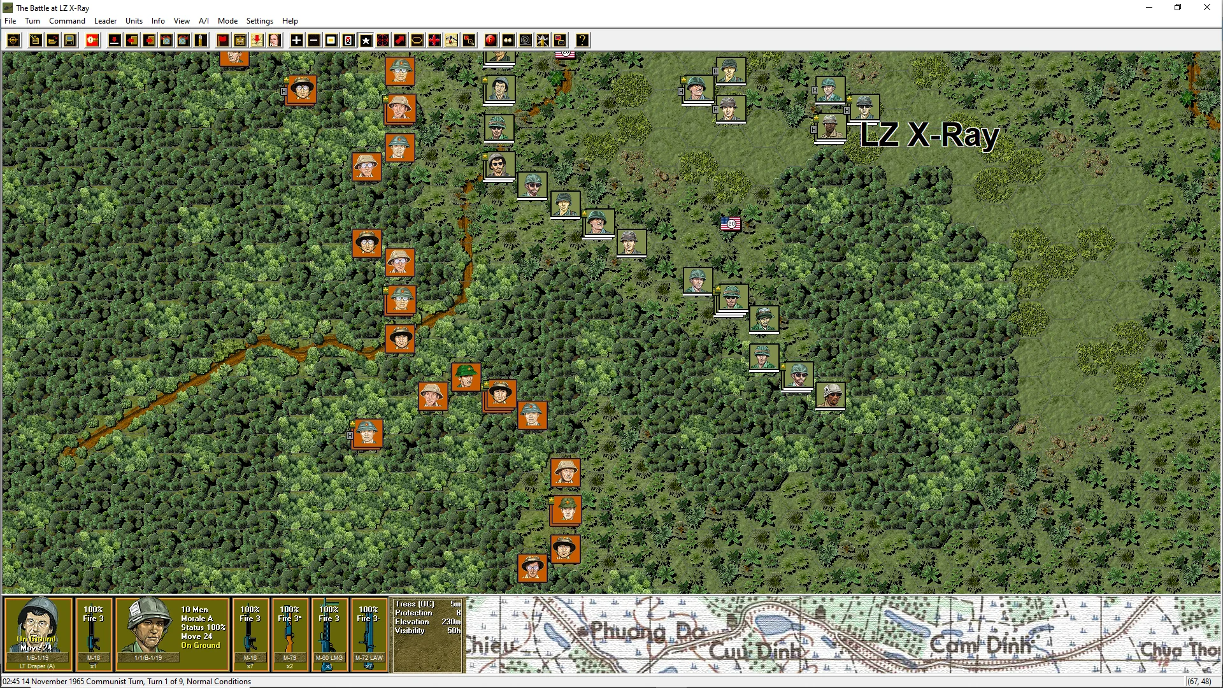Click the zoom in plus toolbar icon
Image resolution: width=1223 pixels, height=688 pixels.
tap(297, 41)
